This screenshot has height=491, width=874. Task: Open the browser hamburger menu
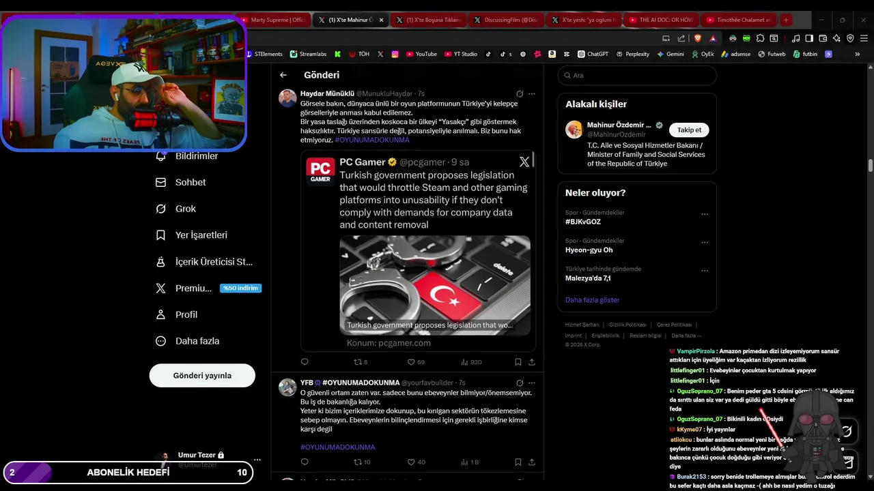click(863, 38)
